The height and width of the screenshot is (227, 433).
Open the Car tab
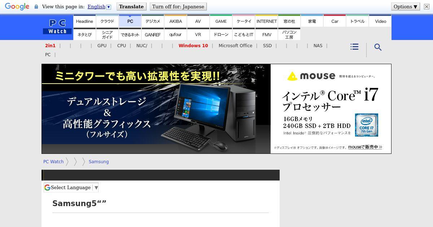(x=334, y=21)
